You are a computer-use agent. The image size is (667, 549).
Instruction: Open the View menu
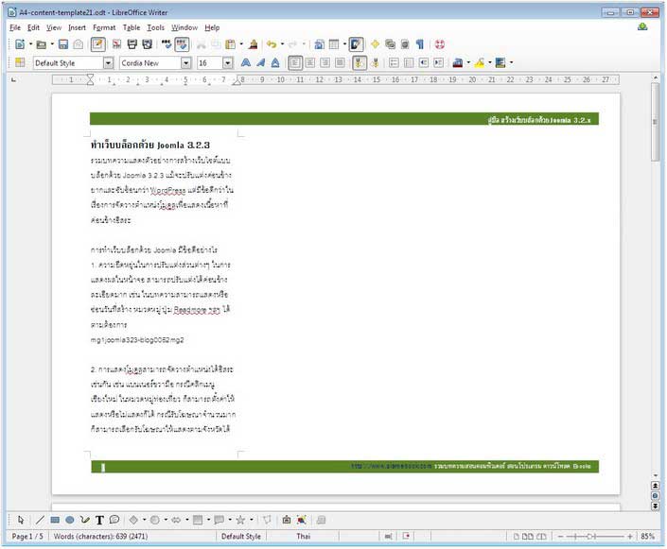pyautogui.click(x=54, y=27)
